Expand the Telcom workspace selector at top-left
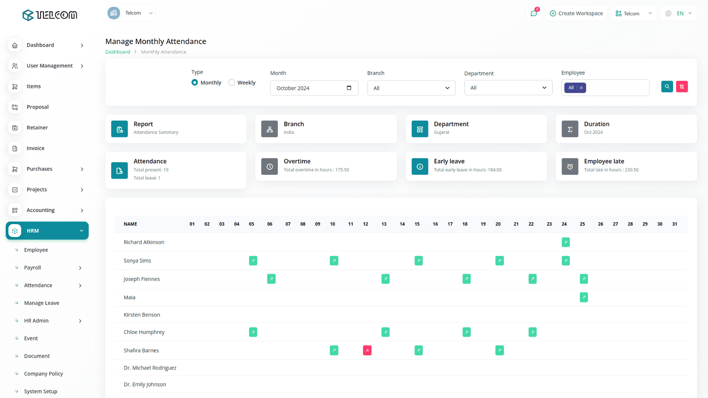Viewport: 708px width, 398px height. [131, 13]
